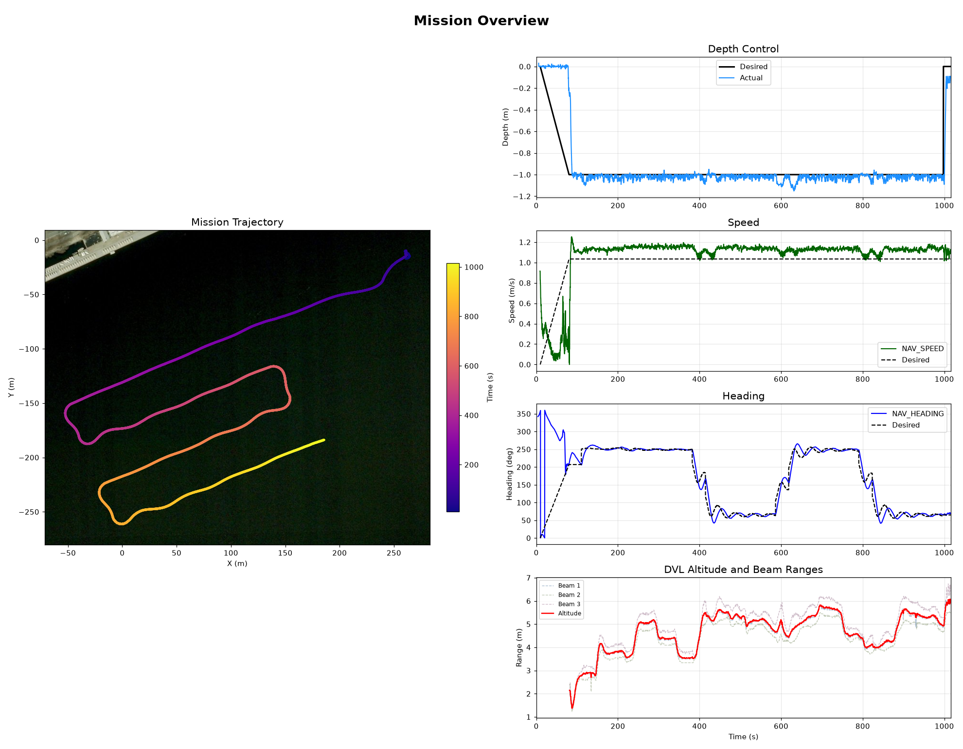Click the 350 tick on Heading axis
This screenshot has width=963, height=749.
click(524, 414)
